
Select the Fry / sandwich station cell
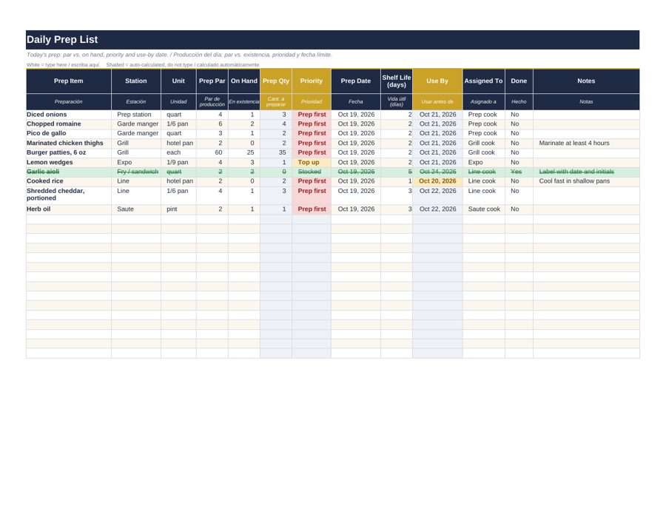136,172
